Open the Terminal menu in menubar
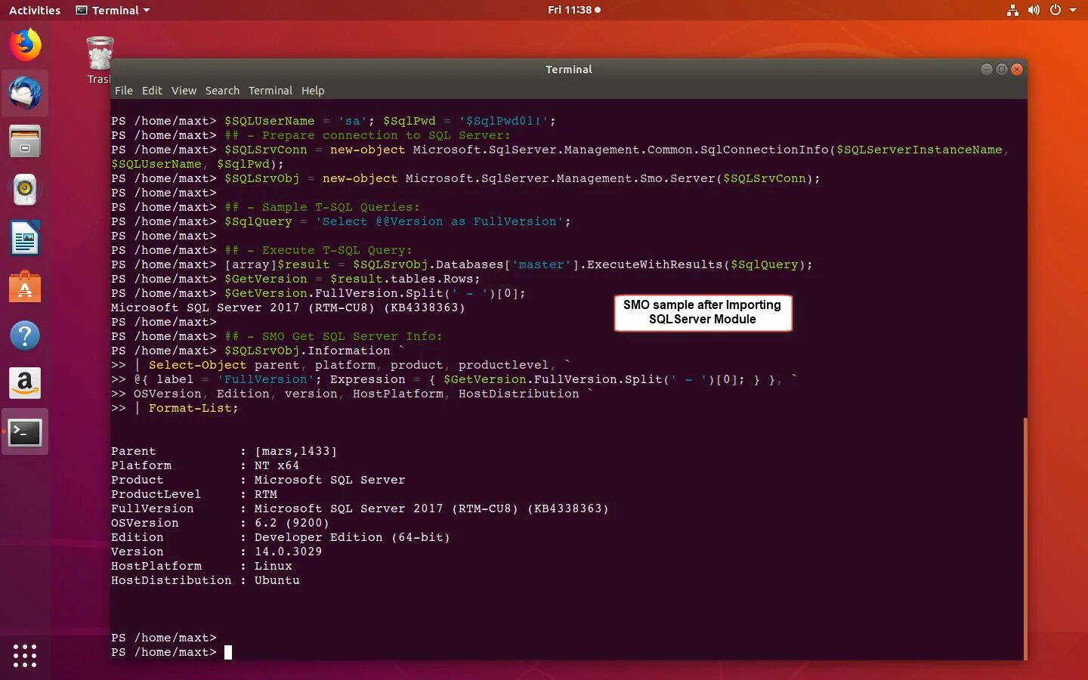The width and height of the screenshot is (1088, 680). pyautogui.click(x=270, y=91)
